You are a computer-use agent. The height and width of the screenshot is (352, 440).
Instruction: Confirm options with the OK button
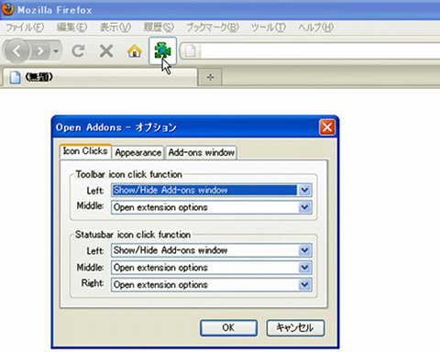point(228,328)
